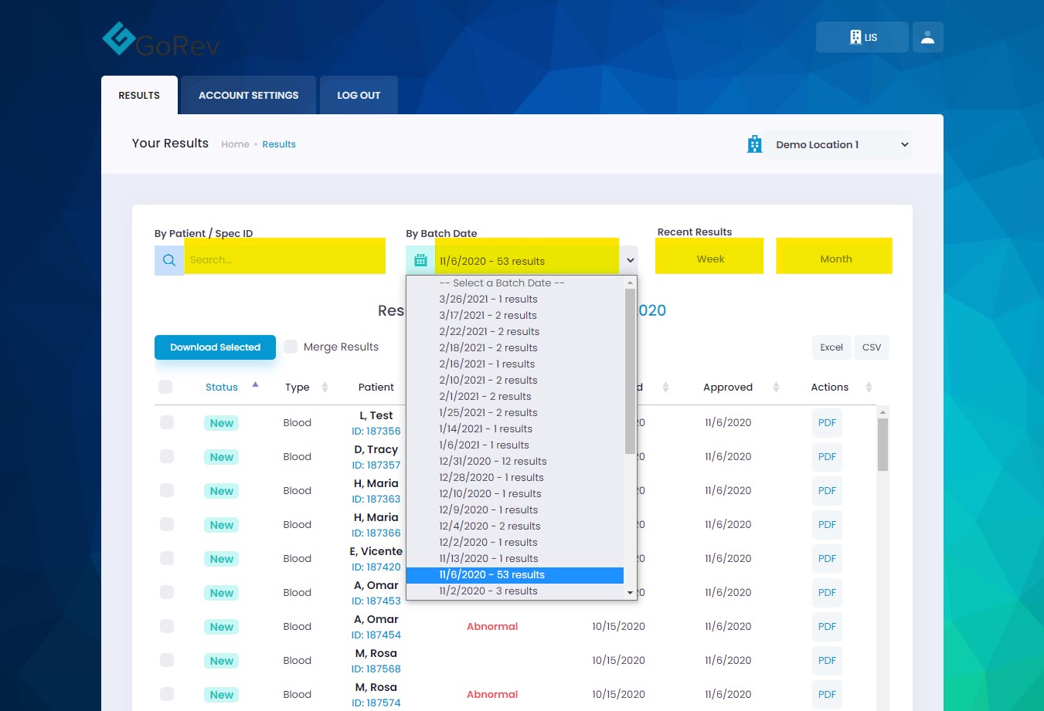Click the Download Selected button
The width and height of the screenshot is (1044, 711).
point(215,347)
